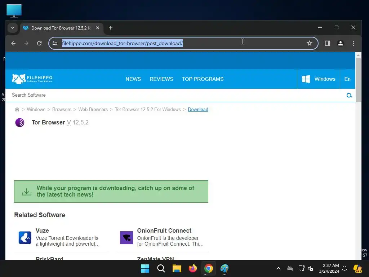Screen dimensions: 369x277
Task: Open the Web Browsers breadcrumb link
Action: 93,110
